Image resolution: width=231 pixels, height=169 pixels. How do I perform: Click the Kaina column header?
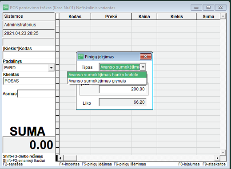click(x=144, y=16)
